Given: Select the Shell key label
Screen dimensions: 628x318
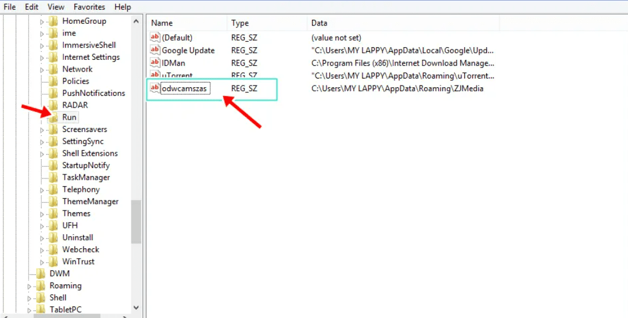Looking at the screenshot, I should tap(58, 298).
